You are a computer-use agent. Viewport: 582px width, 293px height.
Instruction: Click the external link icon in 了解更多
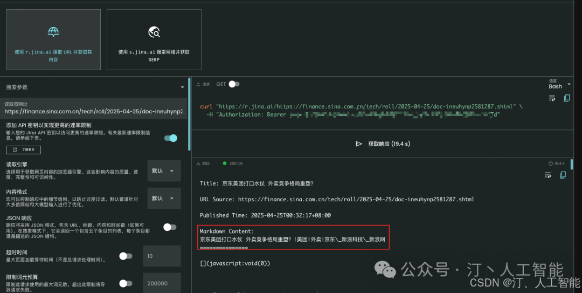[15, 149]
